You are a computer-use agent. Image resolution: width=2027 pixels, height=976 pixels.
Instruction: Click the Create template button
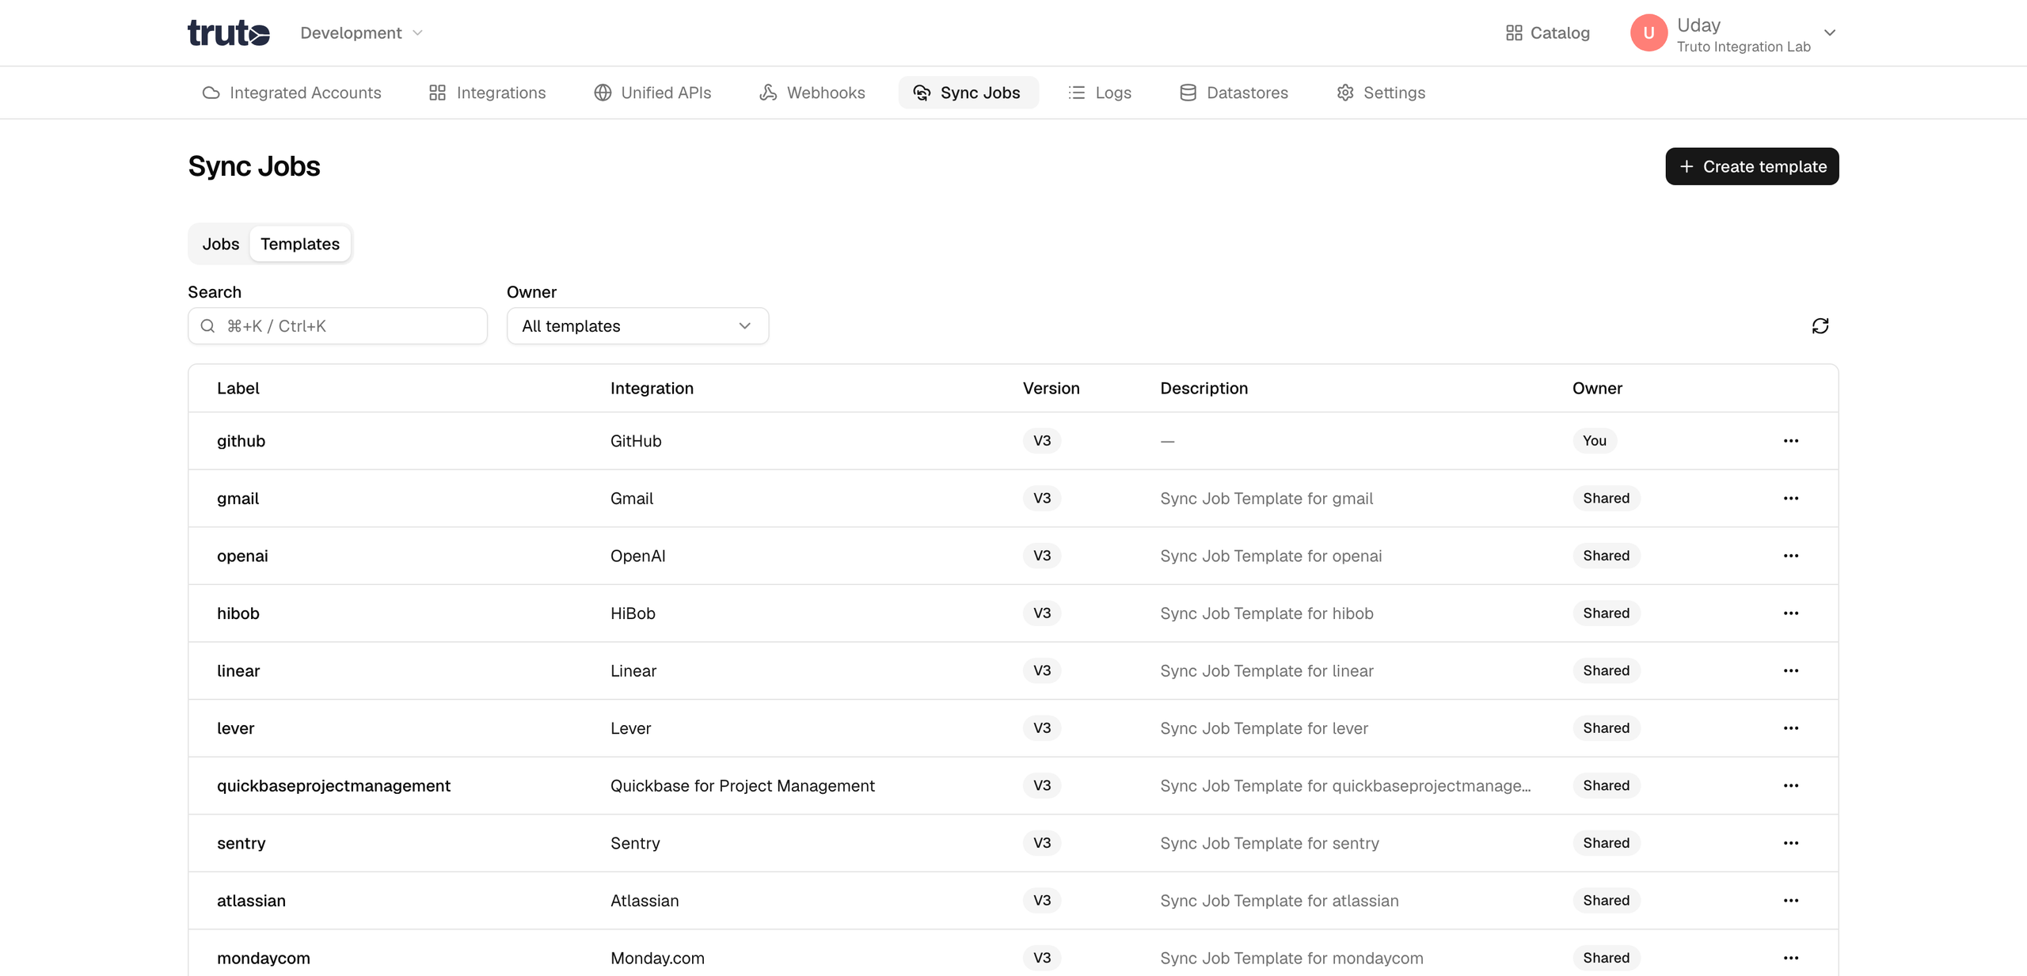pyautogui.click(x=1751, y=166)
